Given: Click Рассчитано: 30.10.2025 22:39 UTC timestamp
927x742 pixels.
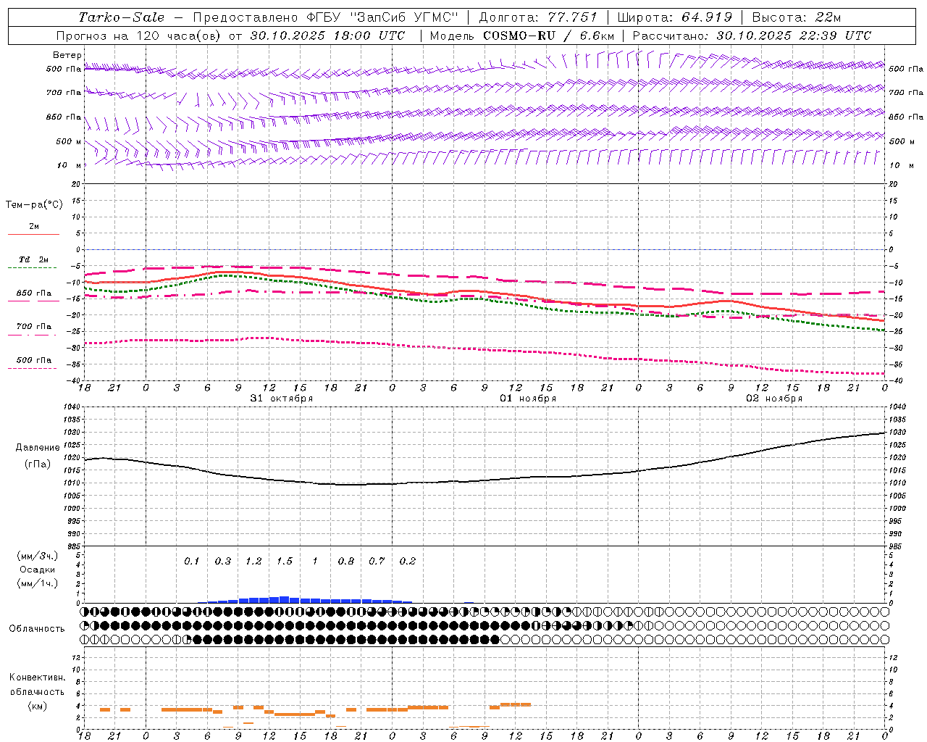Looking at the screenshot, I should click(x=752, y=36).
